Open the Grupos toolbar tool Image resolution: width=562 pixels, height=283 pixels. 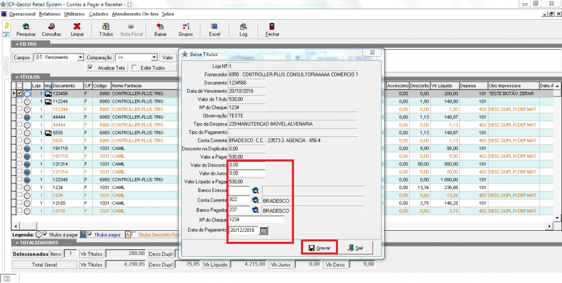[186, 30]
